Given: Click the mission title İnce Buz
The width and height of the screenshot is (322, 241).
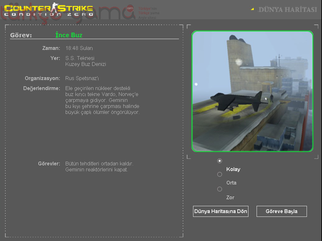Looking at the screenshot, I should click(69, 35).
